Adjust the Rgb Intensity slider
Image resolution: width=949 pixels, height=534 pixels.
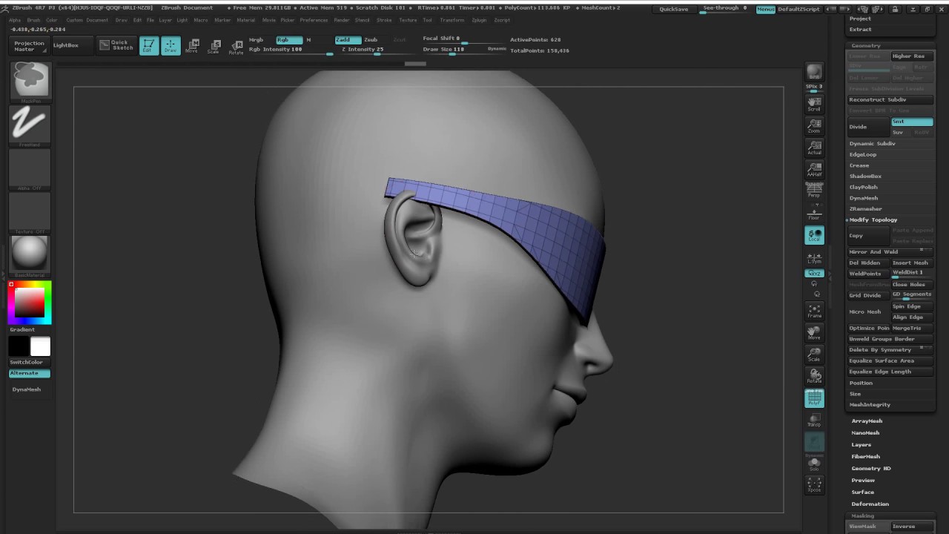pyautogui.click(x=291, y=50)
